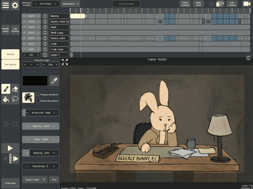Click the Opacity 100% slider
The image size is (253, 189).
[41, 126]
